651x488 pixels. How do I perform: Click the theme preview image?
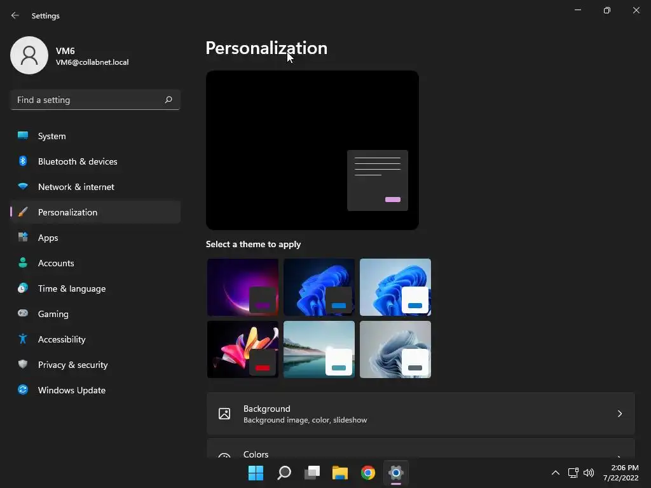tap(312, 150)
